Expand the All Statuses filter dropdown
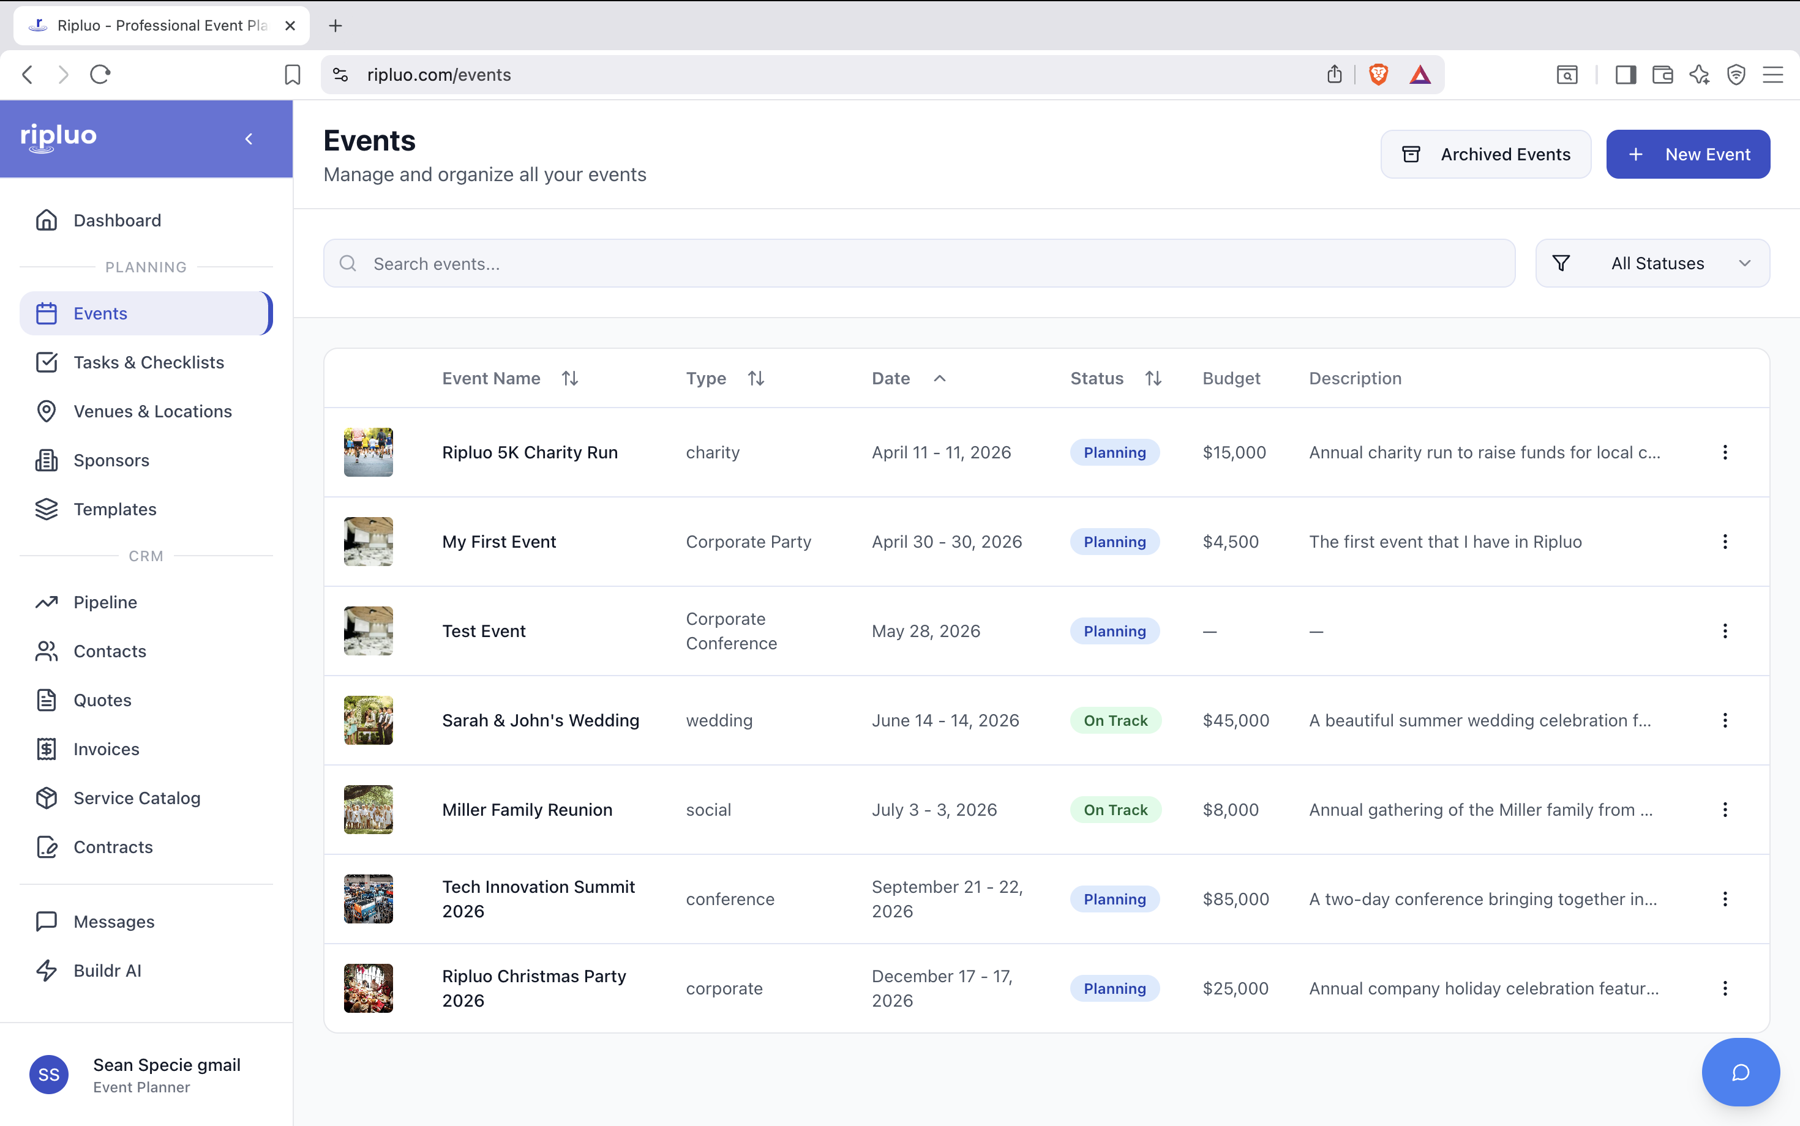 coord(1652,263)
